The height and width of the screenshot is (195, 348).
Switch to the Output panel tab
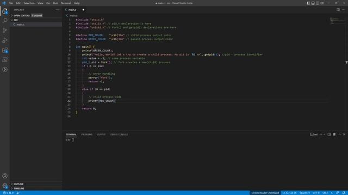(101, 134)
